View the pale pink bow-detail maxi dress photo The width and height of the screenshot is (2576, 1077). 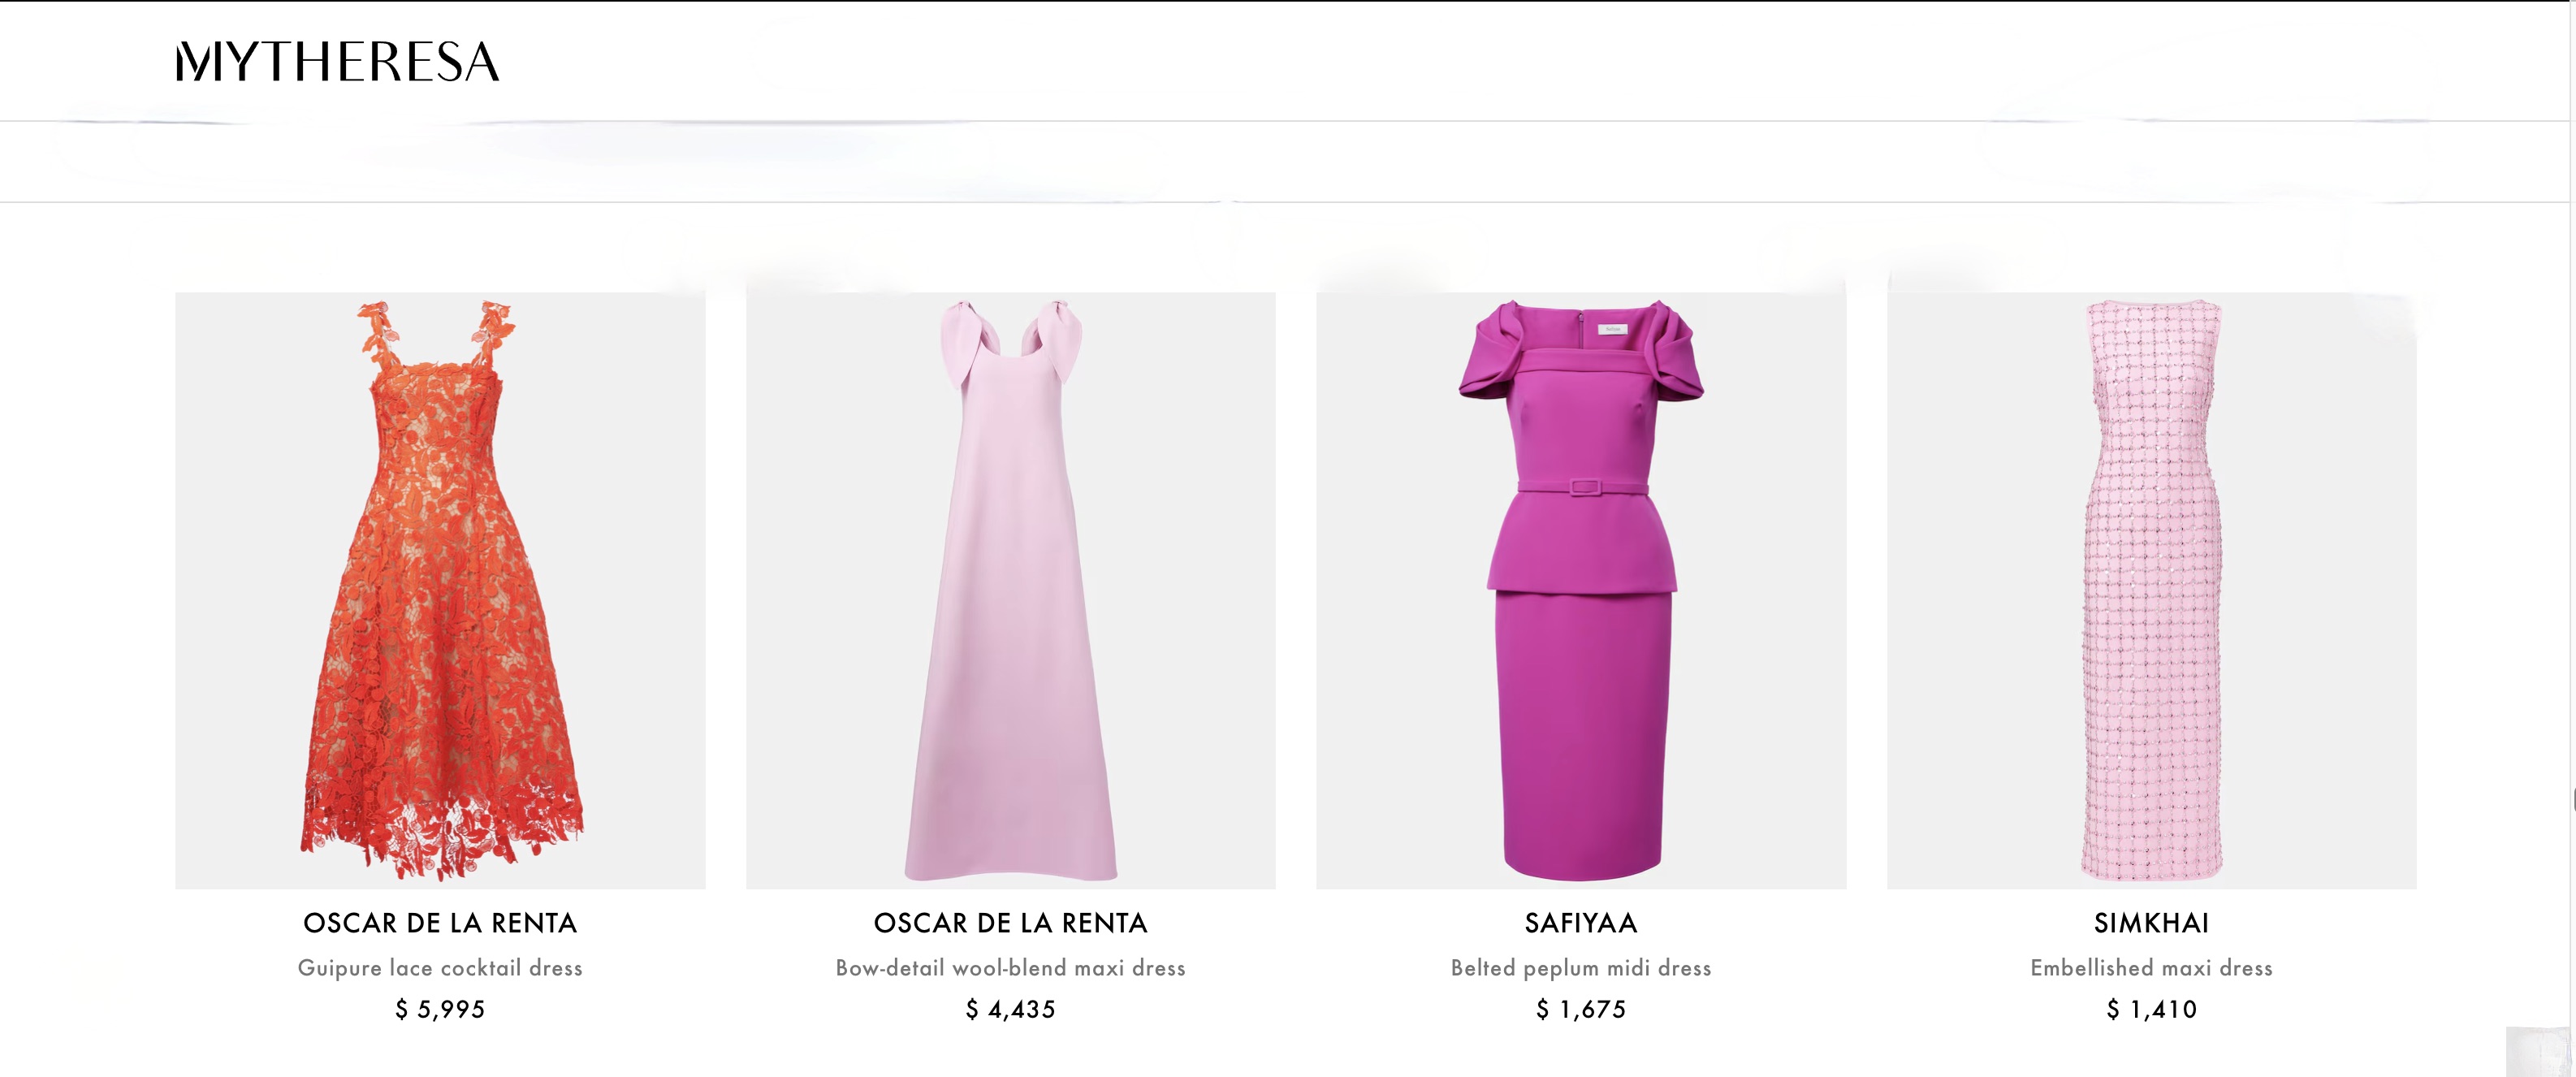pos(1010,590)
